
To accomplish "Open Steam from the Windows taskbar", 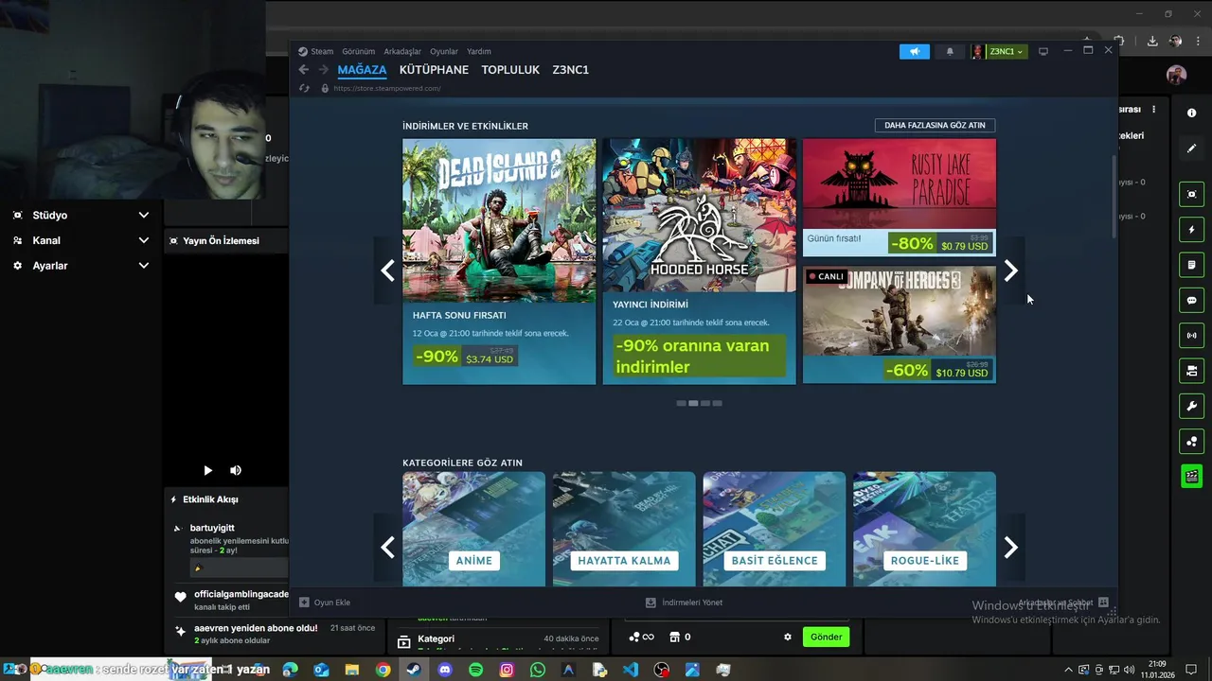I will click(x=414, y=670).
